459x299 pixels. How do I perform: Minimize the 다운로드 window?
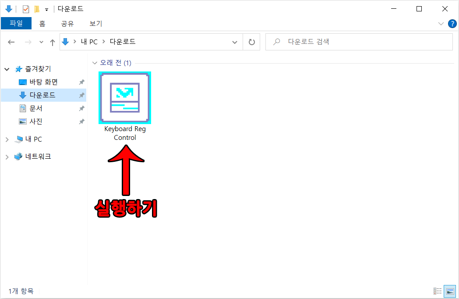(394, 9)
